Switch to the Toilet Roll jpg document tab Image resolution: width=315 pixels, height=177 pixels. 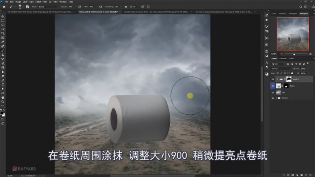[x=40, y=12]
